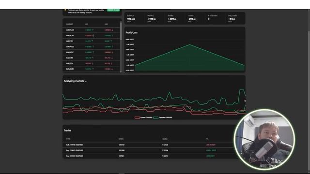The width and height of the screenshot is (310, 174).
Task: Click the down arrow beside AUD/CHF bid price
Action: click(93, 35)
